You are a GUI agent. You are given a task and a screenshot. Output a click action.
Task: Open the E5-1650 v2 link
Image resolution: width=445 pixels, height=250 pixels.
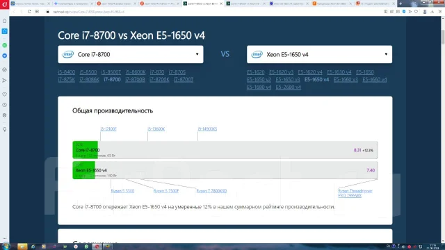coord(259,80)
